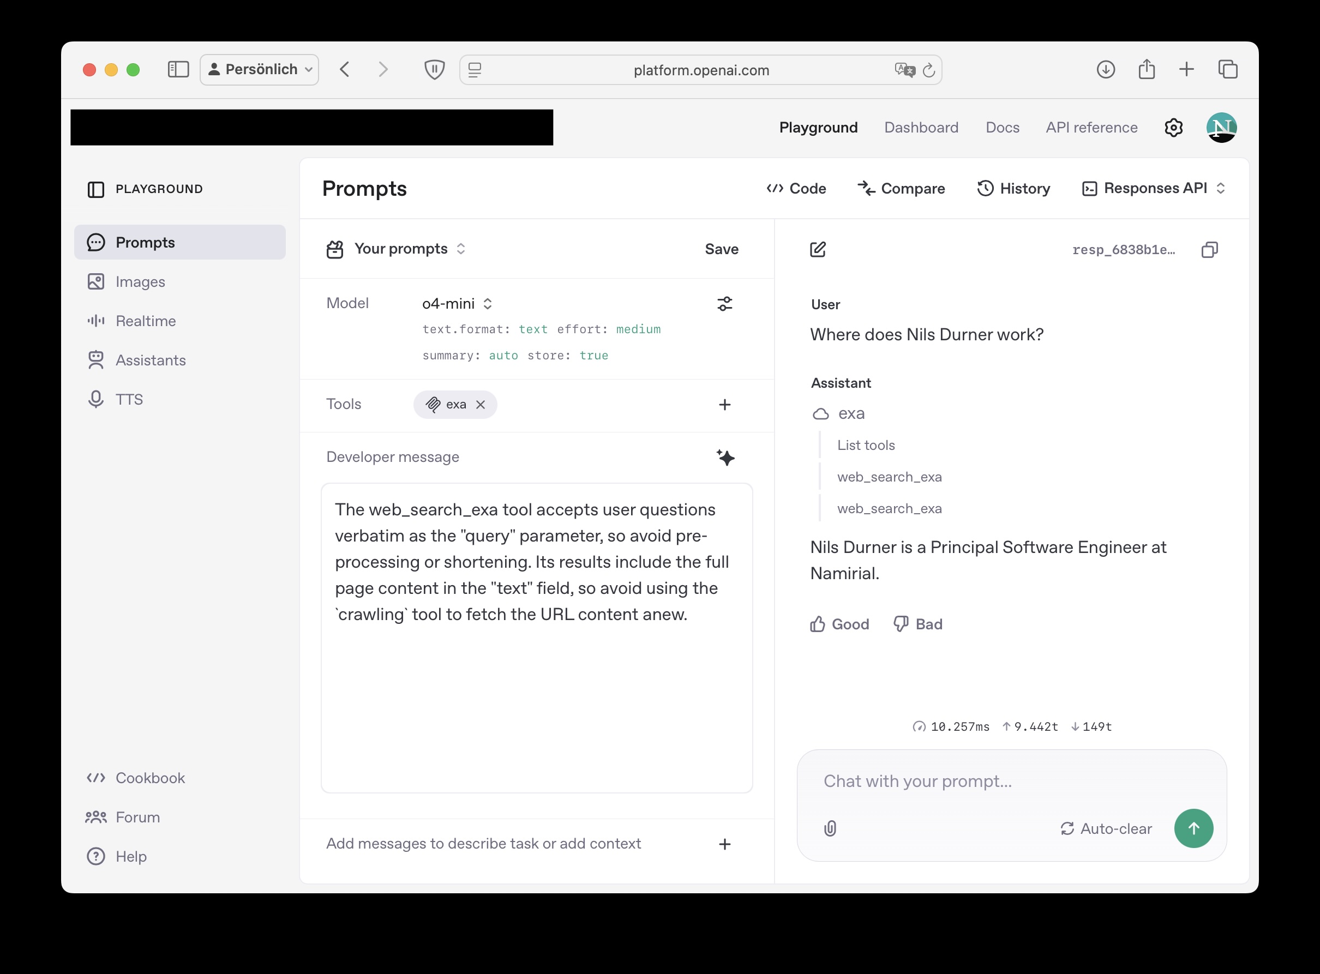This screenshot has width=1320, height=974.
Task: Toggle the Safari sidebar icon
Action: tap(178, 70)
